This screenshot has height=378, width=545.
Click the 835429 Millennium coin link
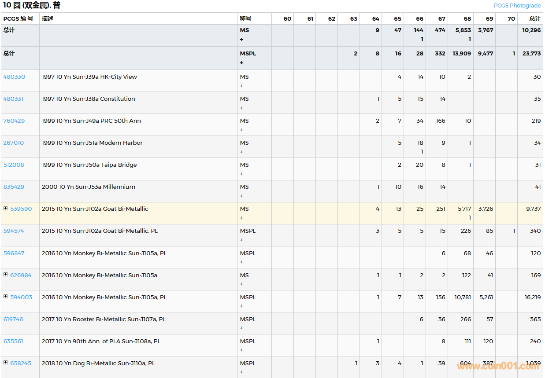[x=14, y=187]
